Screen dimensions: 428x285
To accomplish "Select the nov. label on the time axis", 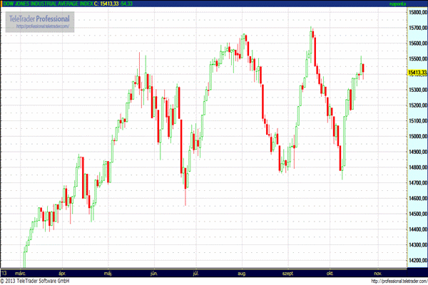I will click(x=378, y=273).
